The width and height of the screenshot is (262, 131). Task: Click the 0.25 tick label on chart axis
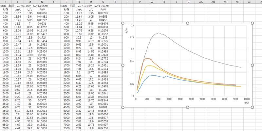point(132,37)
